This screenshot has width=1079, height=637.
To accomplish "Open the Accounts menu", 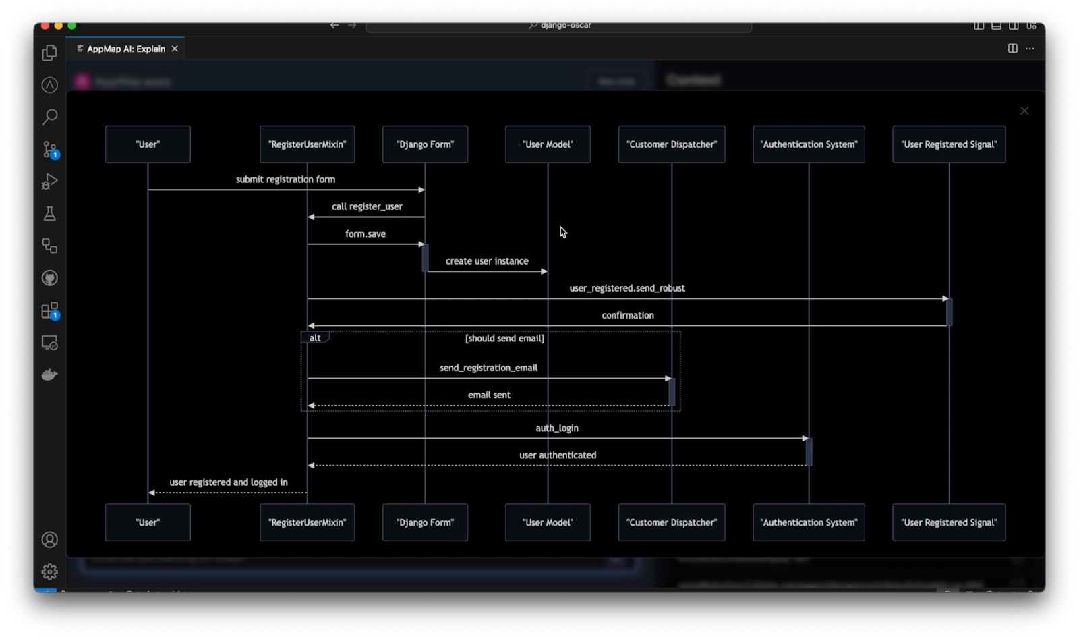I will (49, 540).
